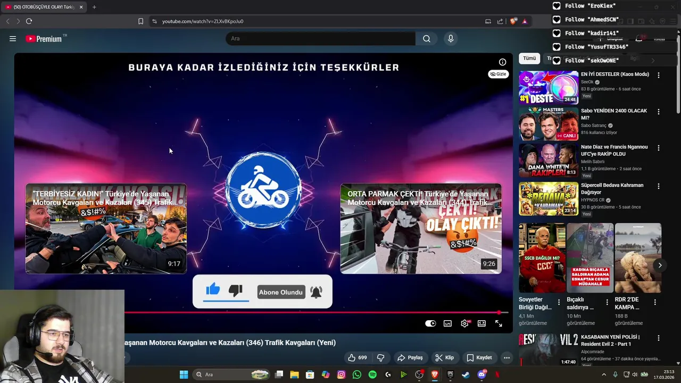Open Steam from the taskbar

(466, 374)
